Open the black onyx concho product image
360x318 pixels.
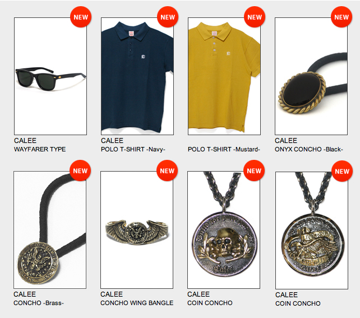click(311, 76)
